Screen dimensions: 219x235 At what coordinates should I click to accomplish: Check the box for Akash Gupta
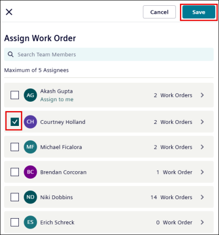[x=15, y=95]
